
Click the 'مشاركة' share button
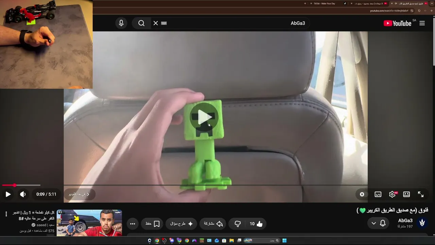(x=213, y=224)
